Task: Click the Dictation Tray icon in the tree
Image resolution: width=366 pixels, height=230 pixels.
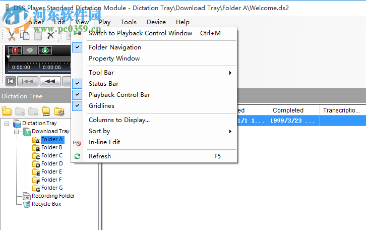Action: coord(17,123)
